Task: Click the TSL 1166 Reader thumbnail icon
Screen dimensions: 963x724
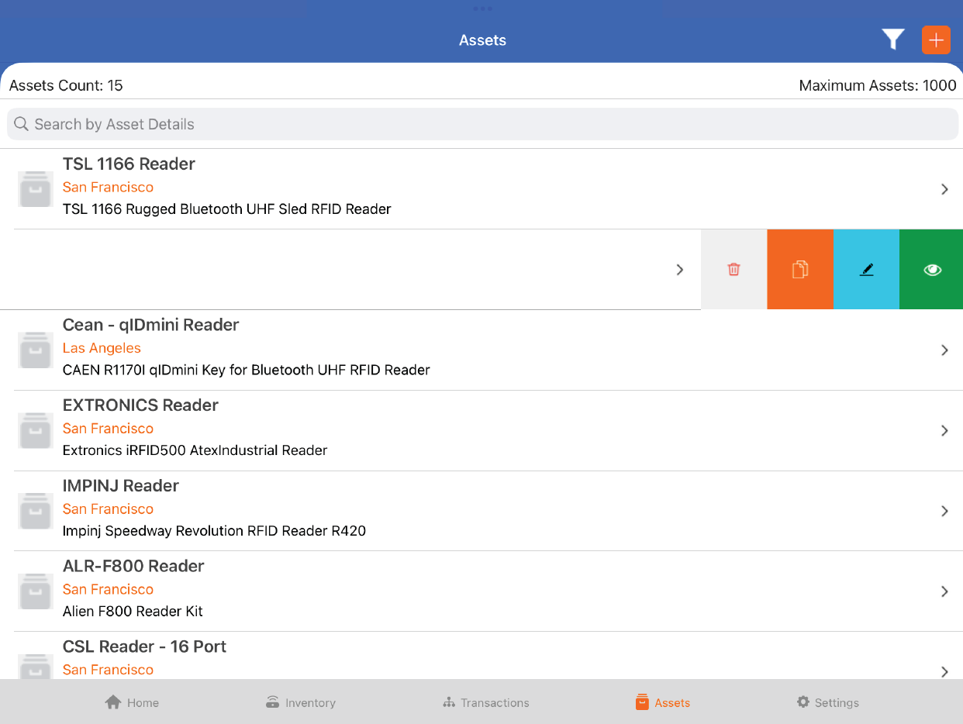Action: click(x=36, y=189)
